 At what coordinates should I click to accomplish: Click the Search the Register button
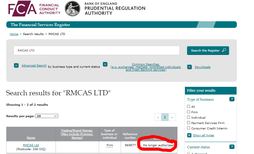pos(208,50)
